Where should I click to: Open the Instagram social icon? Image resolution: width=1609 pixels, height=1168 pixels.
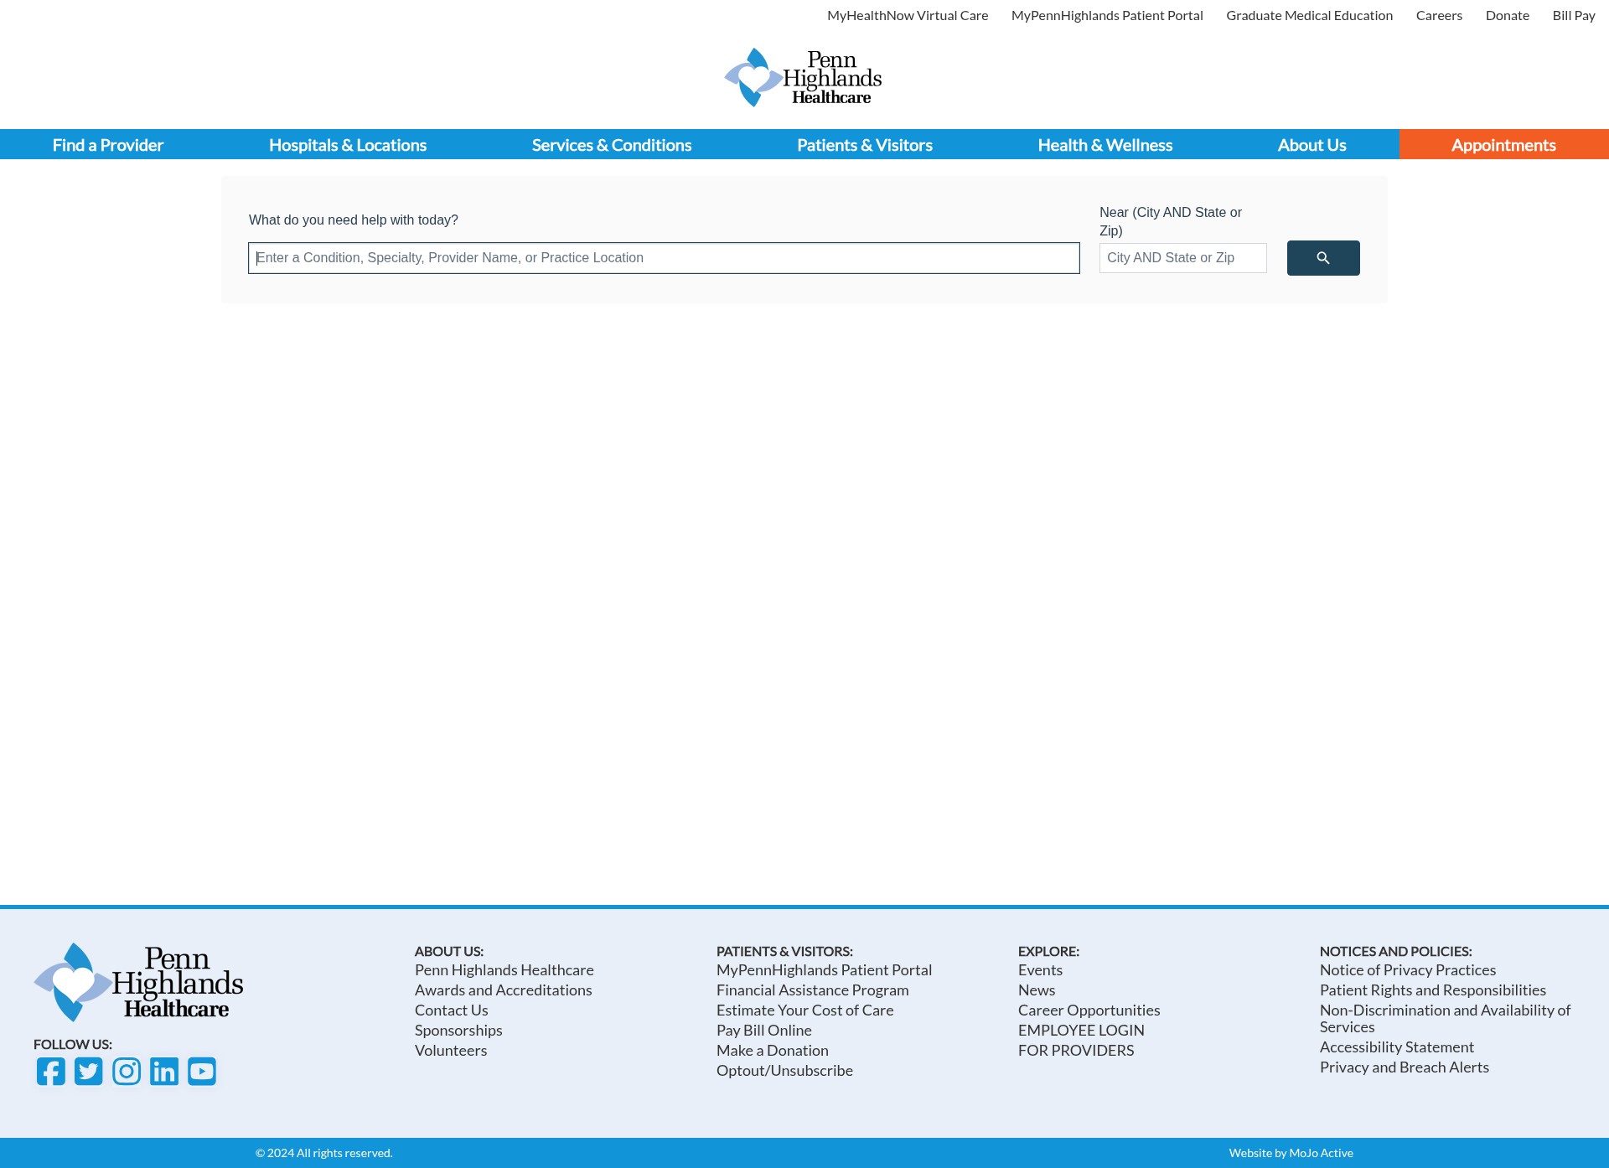pos(127,1071)
